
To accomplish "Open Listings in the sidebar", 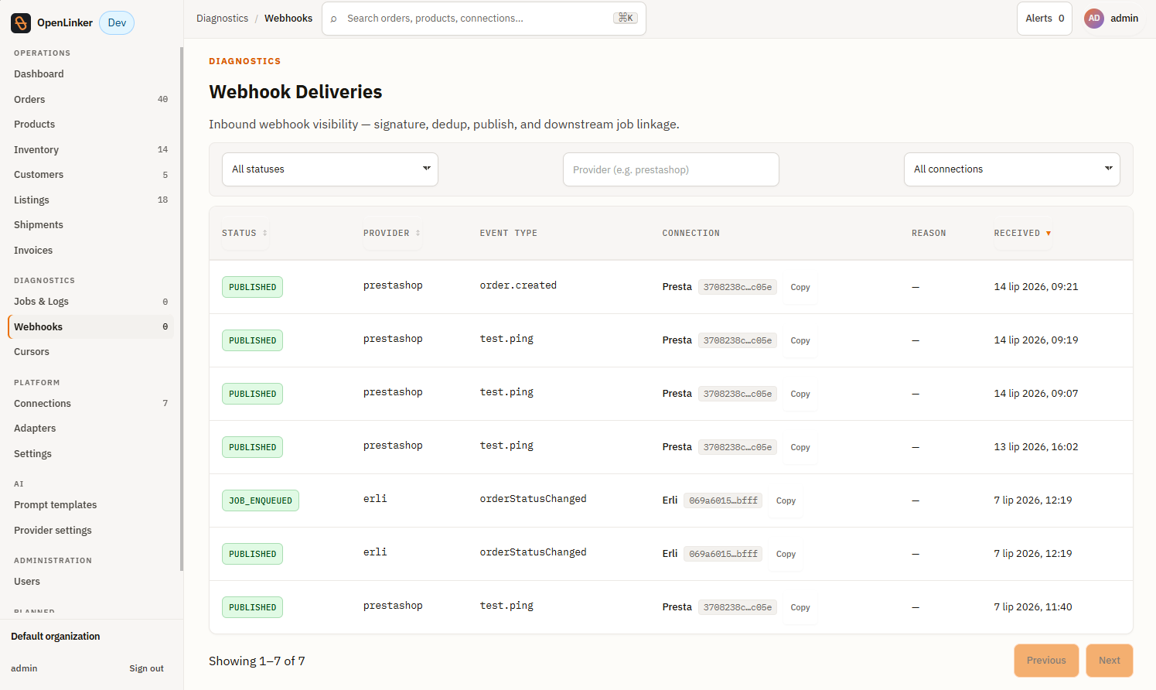I will coord(91,200).
